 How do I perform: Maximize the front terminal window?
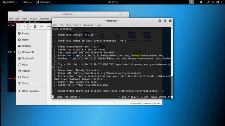[165, 21]
